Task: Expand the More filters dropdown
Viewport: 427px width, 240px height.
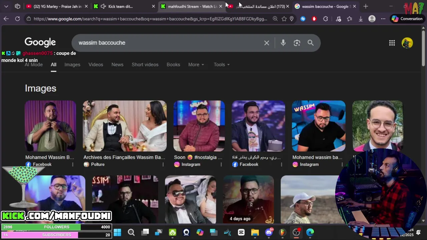Action: point(196,65)
